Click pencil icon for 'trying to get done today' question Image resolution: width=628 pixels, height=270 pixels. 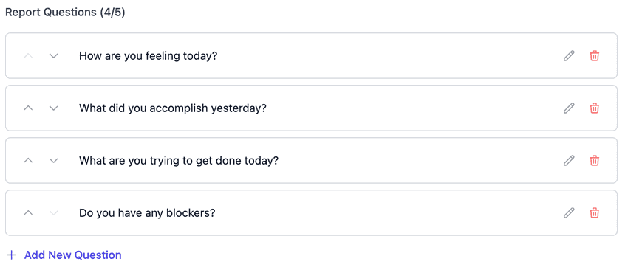point(569,160)
